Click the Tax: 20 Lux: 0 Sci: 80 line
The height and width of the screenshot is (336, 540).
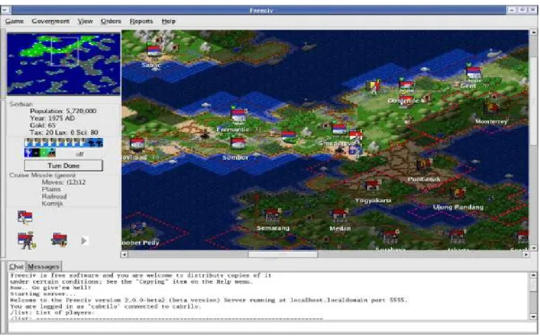point(64,132)
